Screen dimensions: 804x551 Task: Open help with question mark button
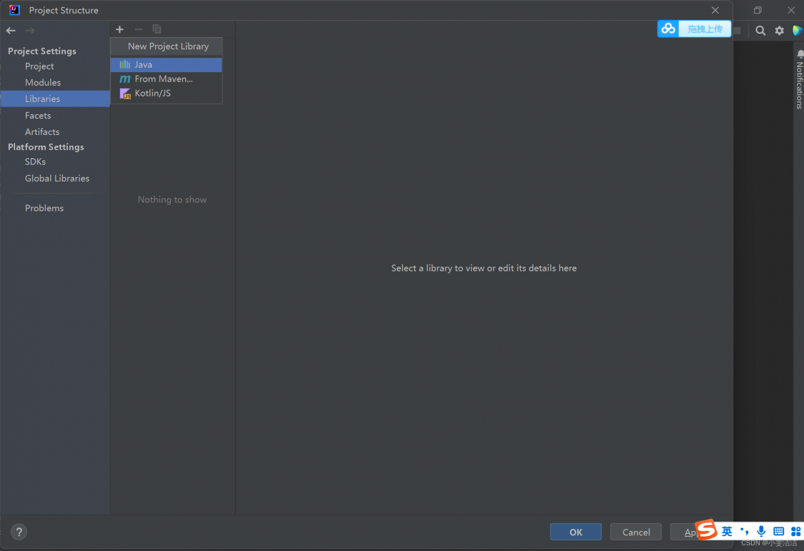(19, 532)
